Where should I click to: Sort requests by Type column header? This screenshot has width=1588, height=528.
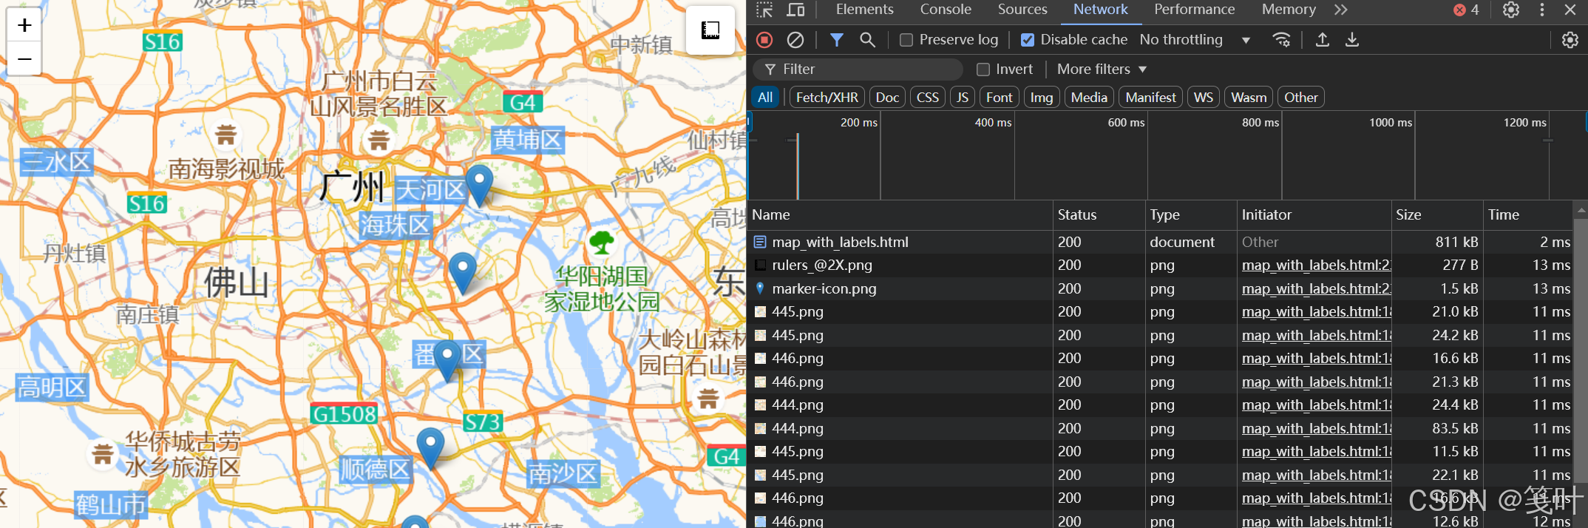pos(1191,215)
